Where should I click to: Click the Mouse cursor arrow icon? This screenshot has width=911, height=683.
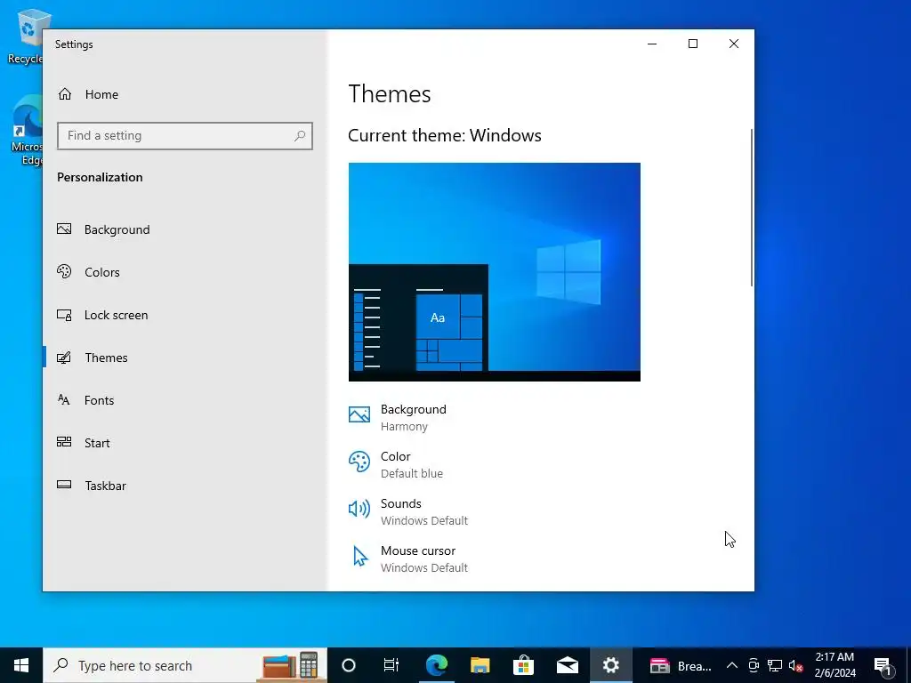tap(360, 557)
